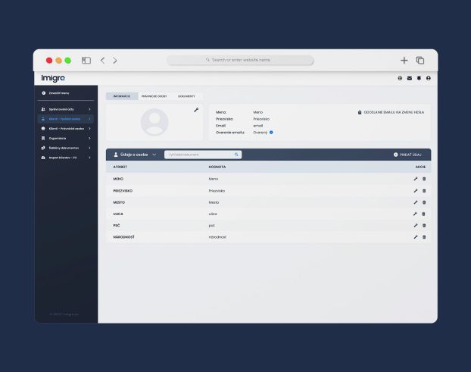Click the 'email' value in the info card

click(x=258, y=126)
